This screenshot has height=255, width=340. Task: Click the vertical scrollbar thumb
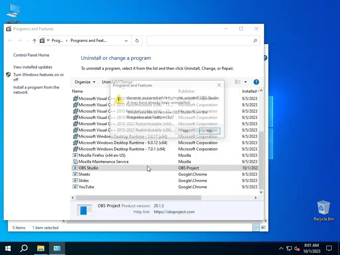(261, 160)
